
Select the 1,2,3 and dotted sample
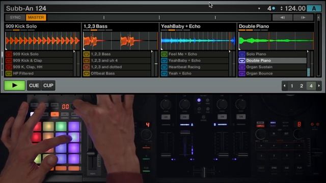(x=120, y=67)
